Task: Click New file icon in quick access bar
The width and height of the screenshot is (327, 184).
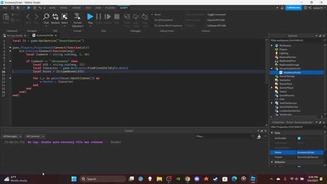Action: (x=12, y=8)
